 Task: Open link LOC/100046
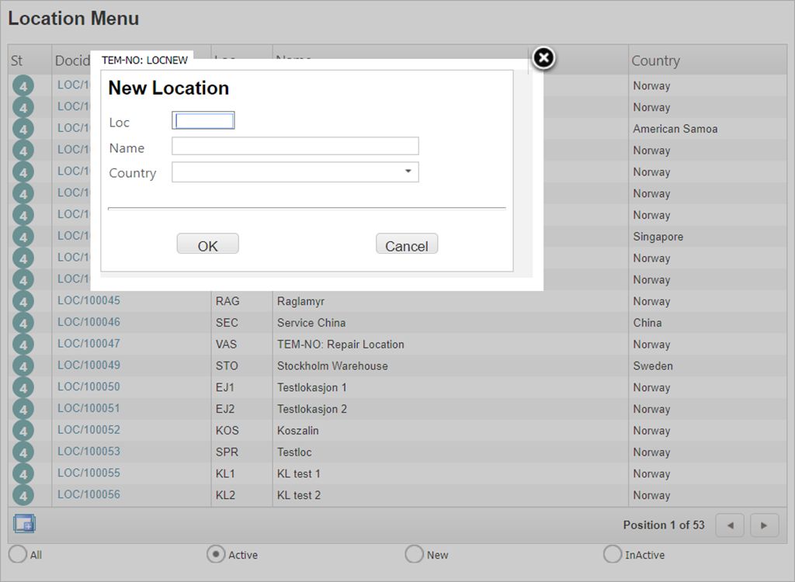tap(89, 322)
